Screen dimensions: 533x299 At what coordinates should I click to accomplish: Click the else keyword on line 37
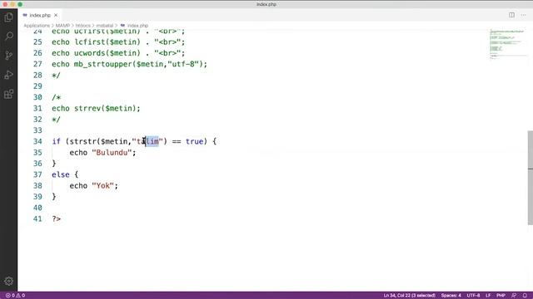click(x=61, y=174)
